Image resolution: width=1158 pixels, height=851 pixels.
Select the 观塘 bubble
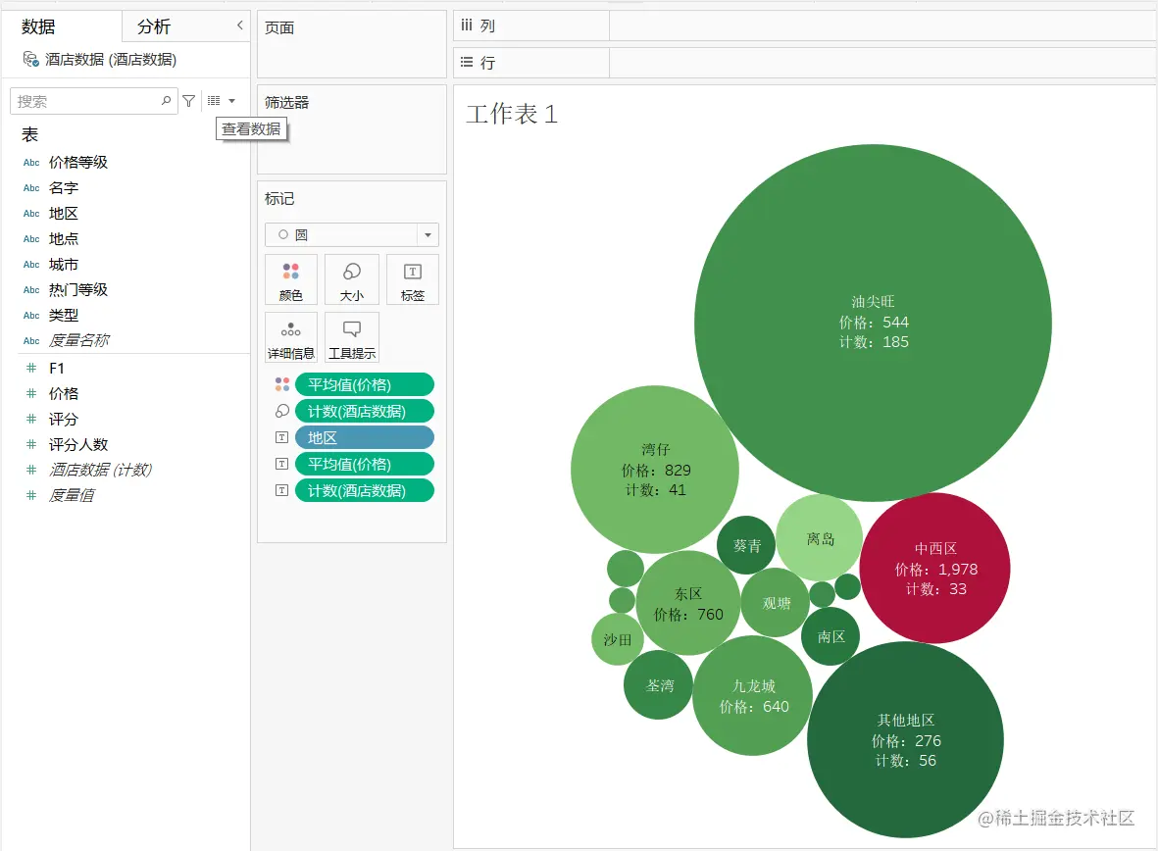pos(776,603)
